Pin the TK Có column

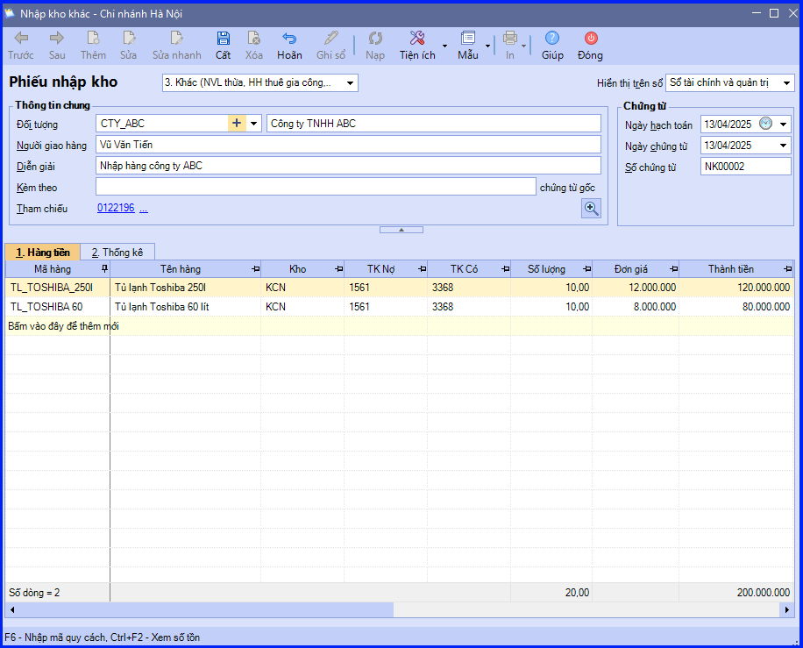click(x=506, y=269)
